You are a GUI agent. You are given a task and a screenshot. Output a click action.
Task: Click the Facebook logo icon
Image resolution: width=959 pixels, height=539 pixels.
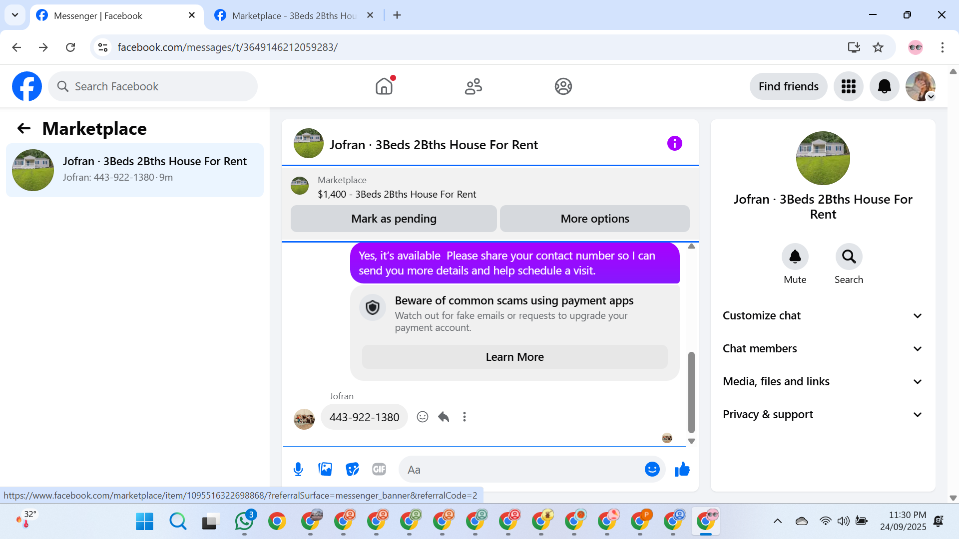click(x=27, y=86)
